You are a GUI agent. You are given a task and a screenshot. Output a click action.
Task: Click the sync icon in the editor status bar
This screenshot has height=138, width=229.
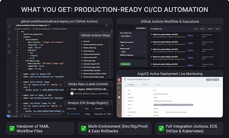point(21,116)
